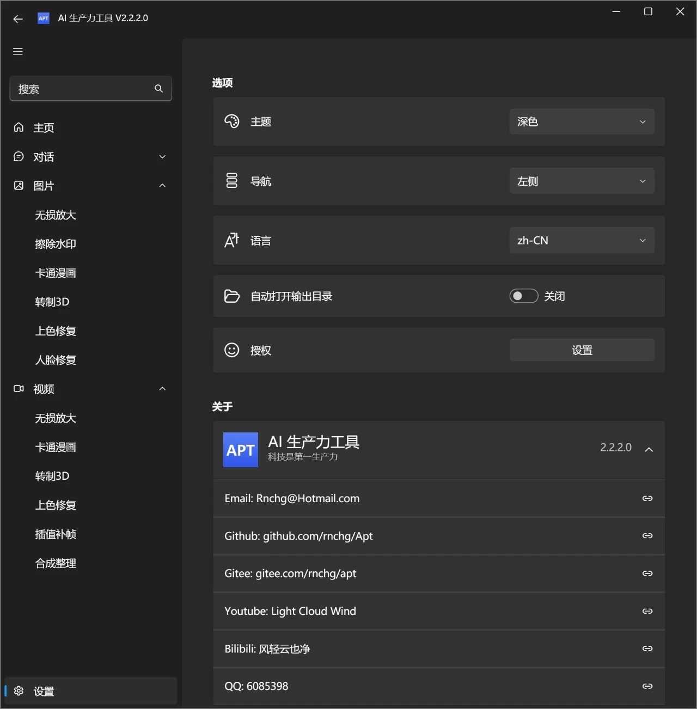
Task: Minimize the application window
Action: click(x=616, y=11)
